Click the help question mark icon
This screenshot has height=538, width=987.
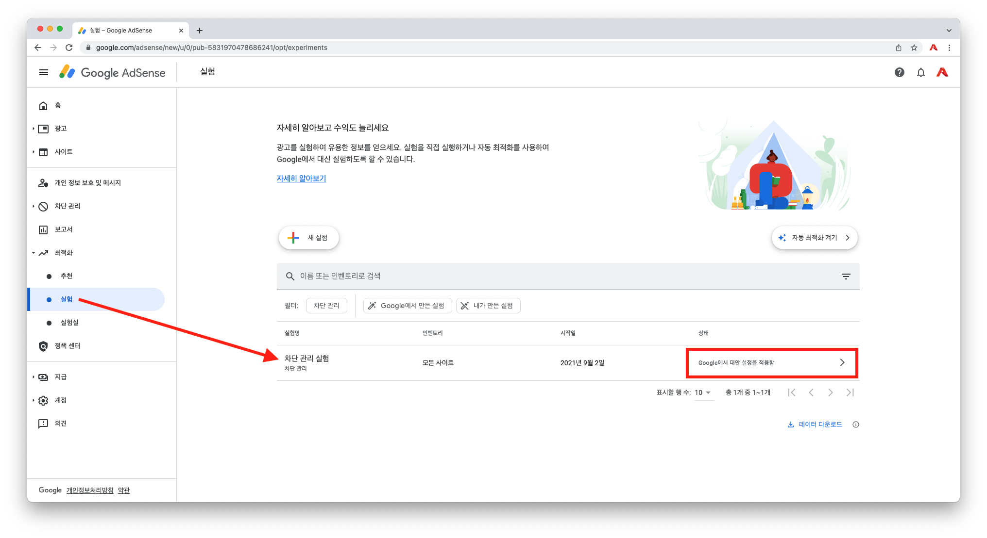tap(899, 72)
